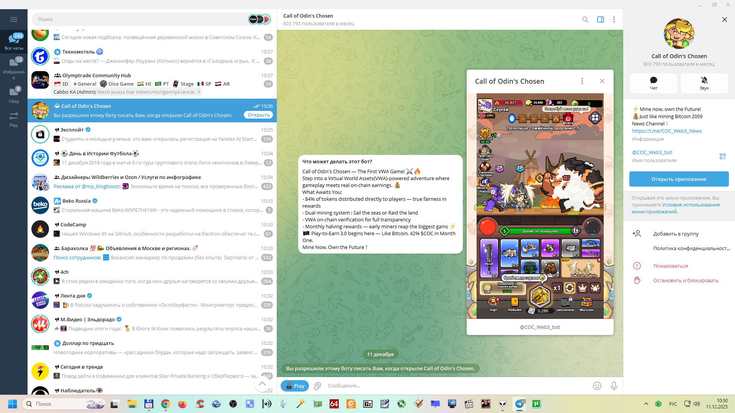Select the Все чаты folder tab
This screenshot has width=735, height=413.
click(14, 41)
